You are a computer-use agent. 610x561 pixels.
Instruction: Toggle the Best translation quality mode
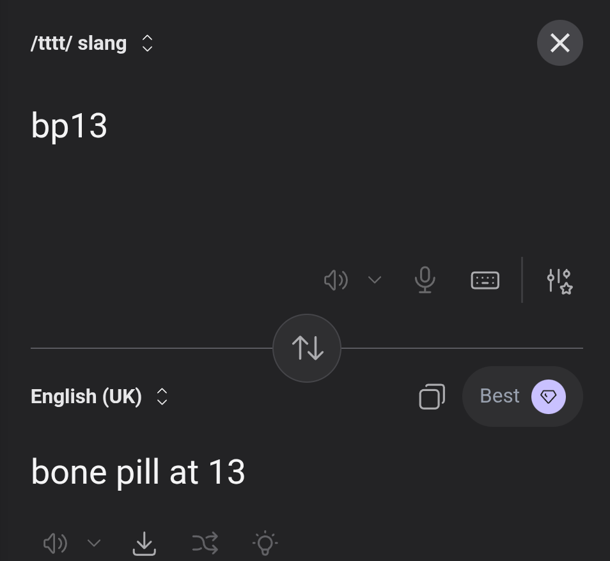tap(522, 396)
